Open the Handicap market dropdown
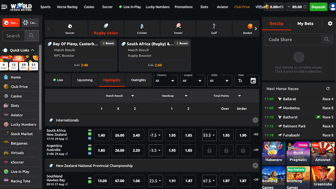 [171, 96]
